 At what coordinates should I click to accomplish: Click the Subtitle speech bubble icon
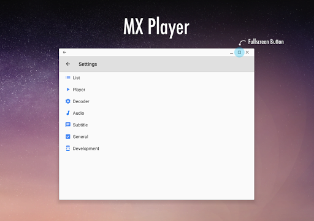pos(68,125)
